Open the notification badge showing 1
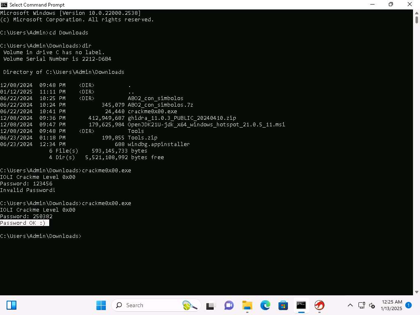The height and width of the screenshot is (315, 420). [409, 305]
